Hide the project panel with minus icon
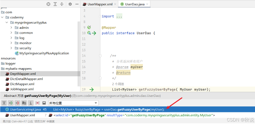This screenshot has height=124, width=255. coord(77,4)
